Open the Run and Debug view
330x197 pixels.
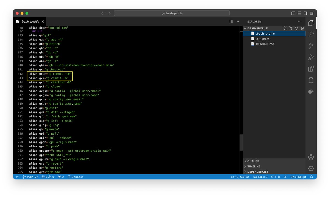311,57
